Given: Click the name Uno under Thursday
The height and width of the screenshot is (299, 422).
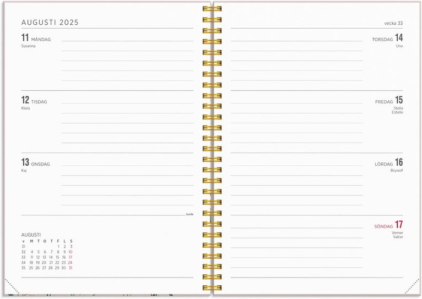Looking at the screenshot, I should pos(399,46).
